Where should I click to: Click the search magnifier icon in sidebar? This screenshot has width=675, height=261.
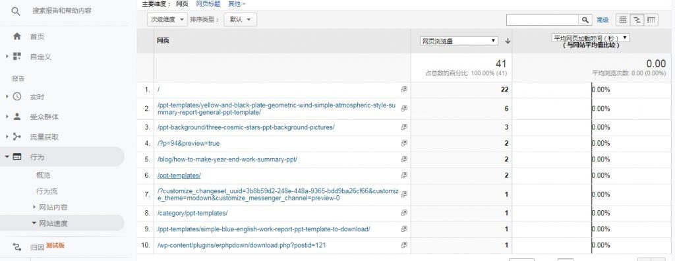[16, 11]
